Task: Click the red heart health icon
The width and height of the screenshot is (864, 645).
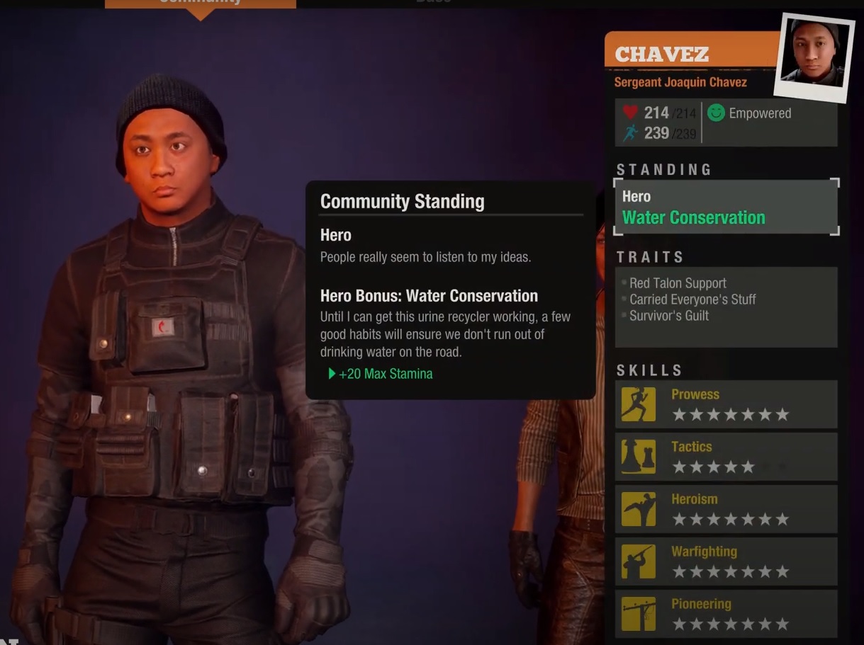Action: (630, 113)
